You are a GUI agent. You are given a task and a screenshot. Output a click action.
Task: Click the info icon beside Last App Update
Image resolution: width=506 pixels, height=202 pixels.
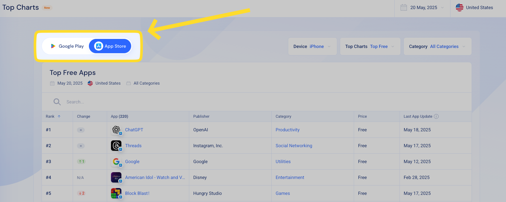tap(436, 116)
